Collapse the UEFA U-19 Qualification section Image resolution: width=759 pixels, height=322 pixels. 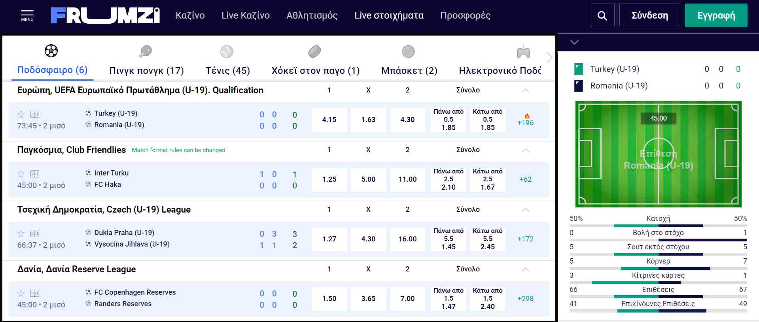[x=525, y=90]
